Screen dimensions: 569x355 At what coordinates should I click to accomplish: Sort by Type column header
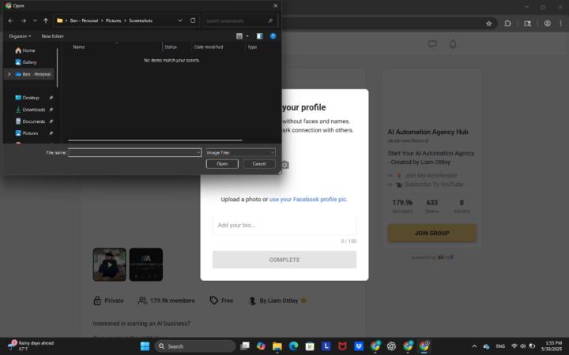click(252, 47)
